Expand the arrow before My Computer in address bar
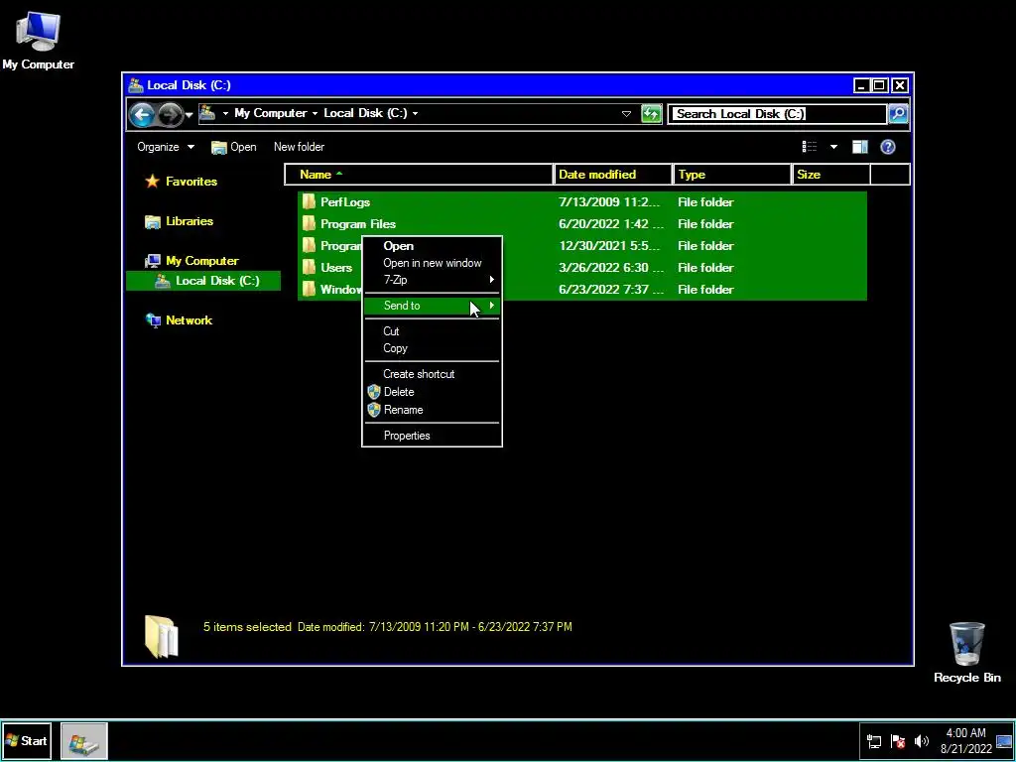 pos(225,113)
